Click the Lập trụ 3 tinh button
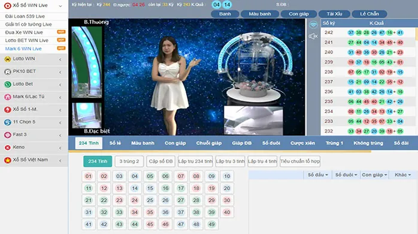The width and height of the screenshot is (418, 234). click(230, 161)
